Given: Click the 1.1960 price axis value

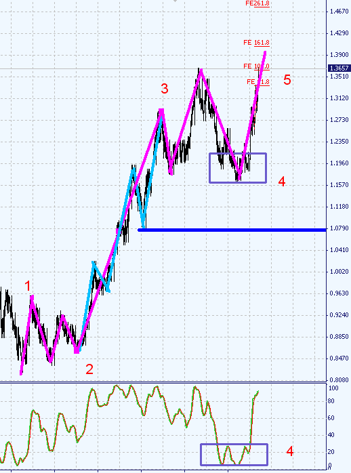Looking at the screenshot, I should (x=339, y=163).
